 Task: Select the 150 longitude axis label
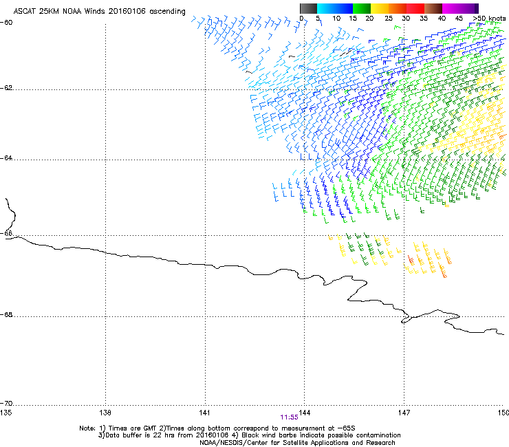tap(503, 413)
